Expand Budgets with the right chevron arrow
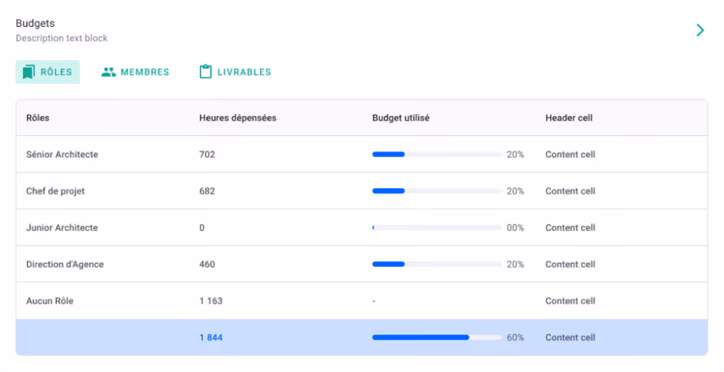The height and width of the screenshot is (372, 724). click(700, 30)
